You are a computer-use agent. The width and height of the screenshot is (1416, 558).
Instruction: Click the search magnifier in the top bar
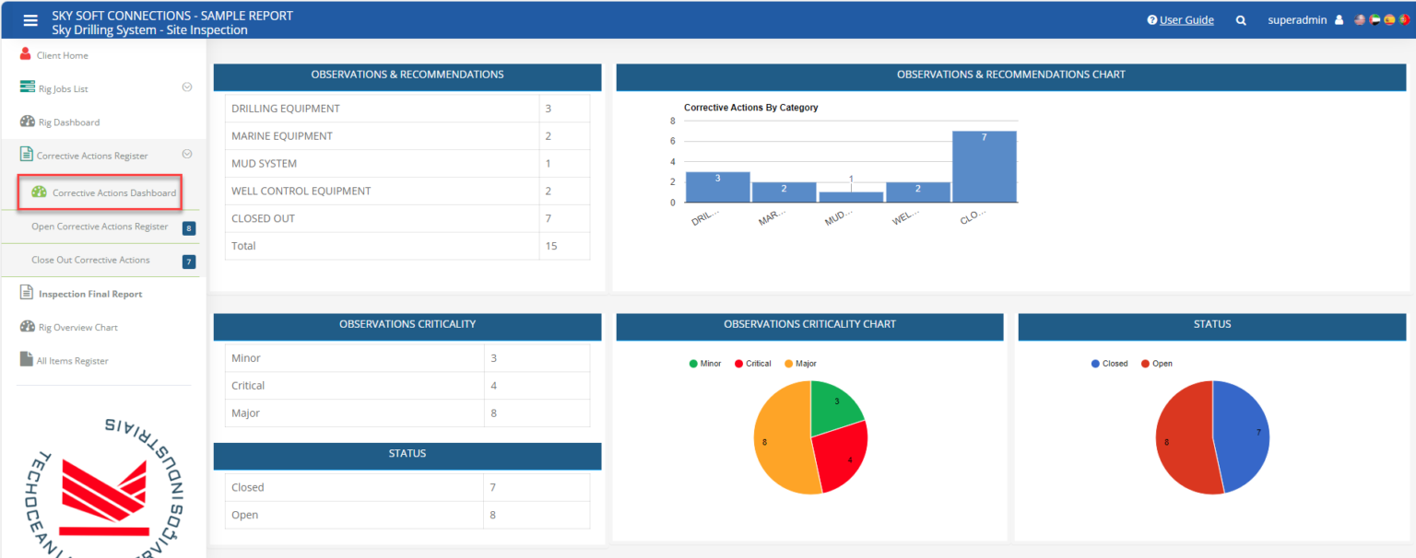1240,19
